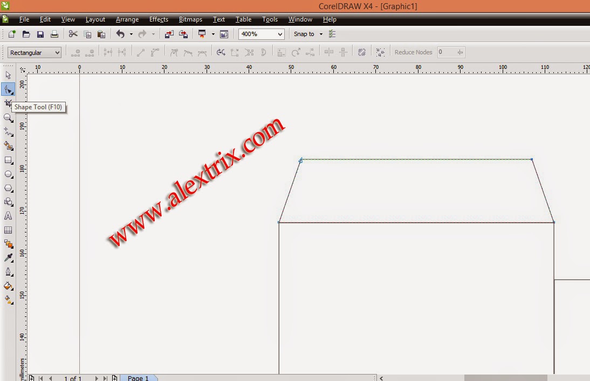The image size is (590, 381).
Task: Activate the Zoom tool in toolbox
Action: click(x=8, y=118)
